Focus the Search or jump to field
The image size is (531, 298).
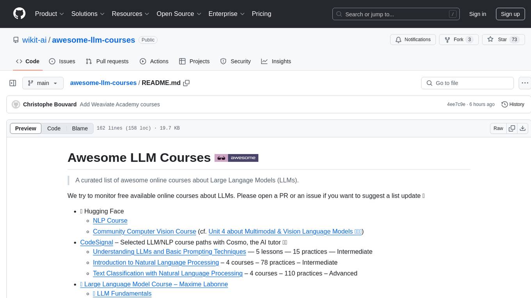397,14
